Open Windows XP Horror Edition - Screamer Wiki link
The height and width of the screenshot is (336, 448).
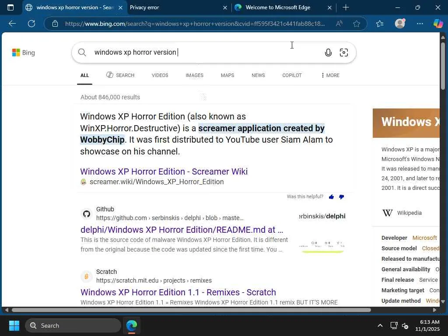tap(164, 171)
